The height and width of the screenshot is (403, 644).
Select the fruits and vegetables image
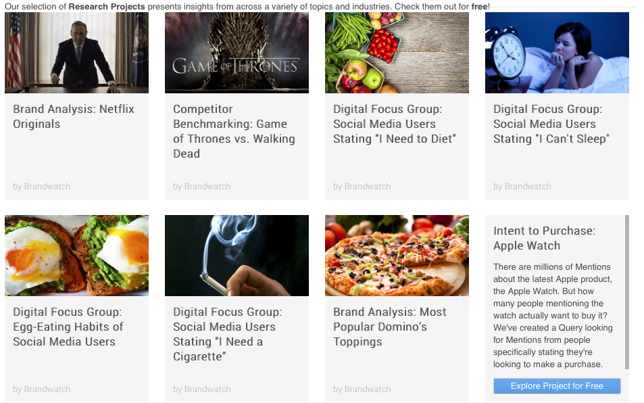pos(397,53)
